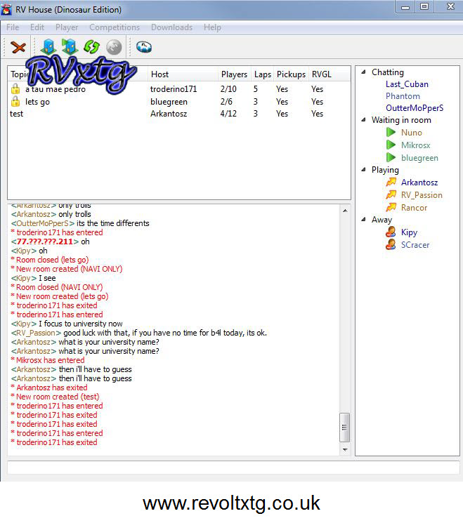Viewport: 463px width, 523px height.
Task: Click the 'Room closed (NAVI ONLY)' chat line
Action: click(57, 287)
